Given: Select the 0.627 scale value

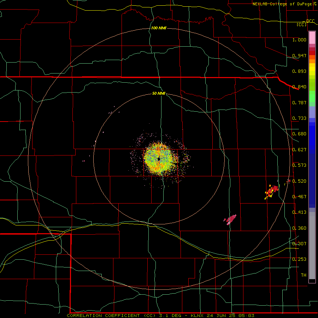Looking at the screenshot, I should [x=299, y=150].
